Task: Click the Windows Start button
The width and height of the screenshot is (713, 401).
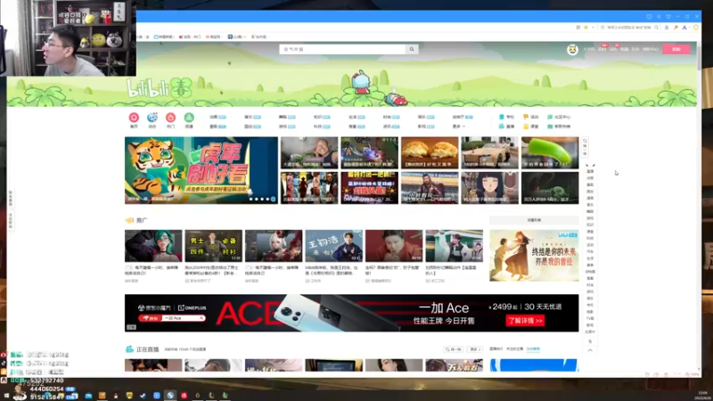Action: (x=6, y=396)
